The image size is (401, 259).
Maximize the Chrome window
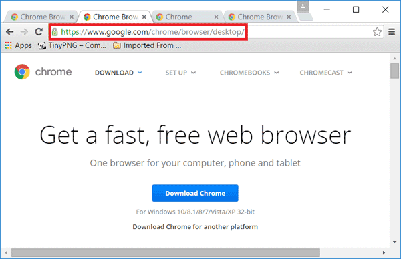point(356,9)
